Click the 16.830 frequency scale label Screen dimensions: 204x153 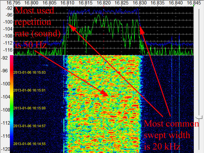(140, 3)
